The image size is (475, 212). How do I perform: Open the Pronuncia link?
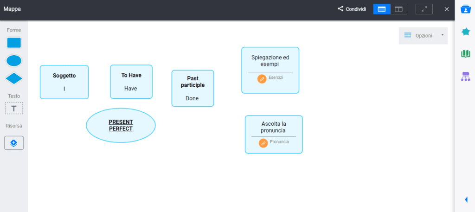[263, 143]
